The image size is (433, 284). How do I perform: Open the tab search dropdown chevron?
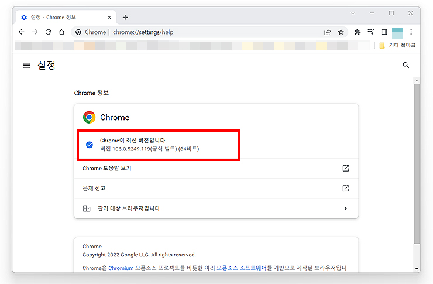tap(353, 13)
